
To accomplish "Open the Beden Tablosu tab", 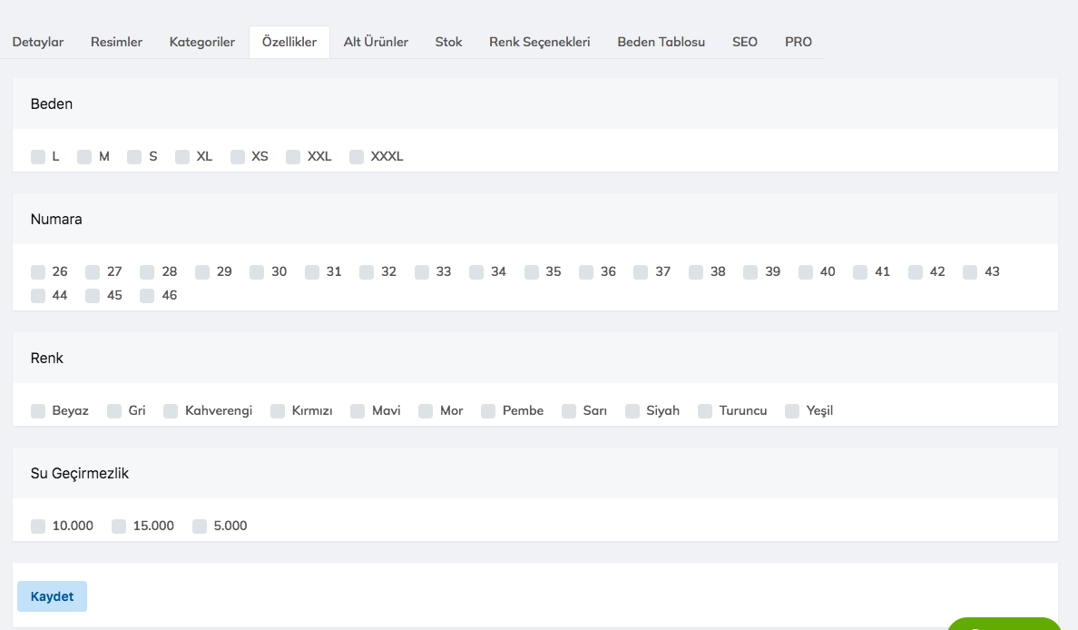I will 661,42.
